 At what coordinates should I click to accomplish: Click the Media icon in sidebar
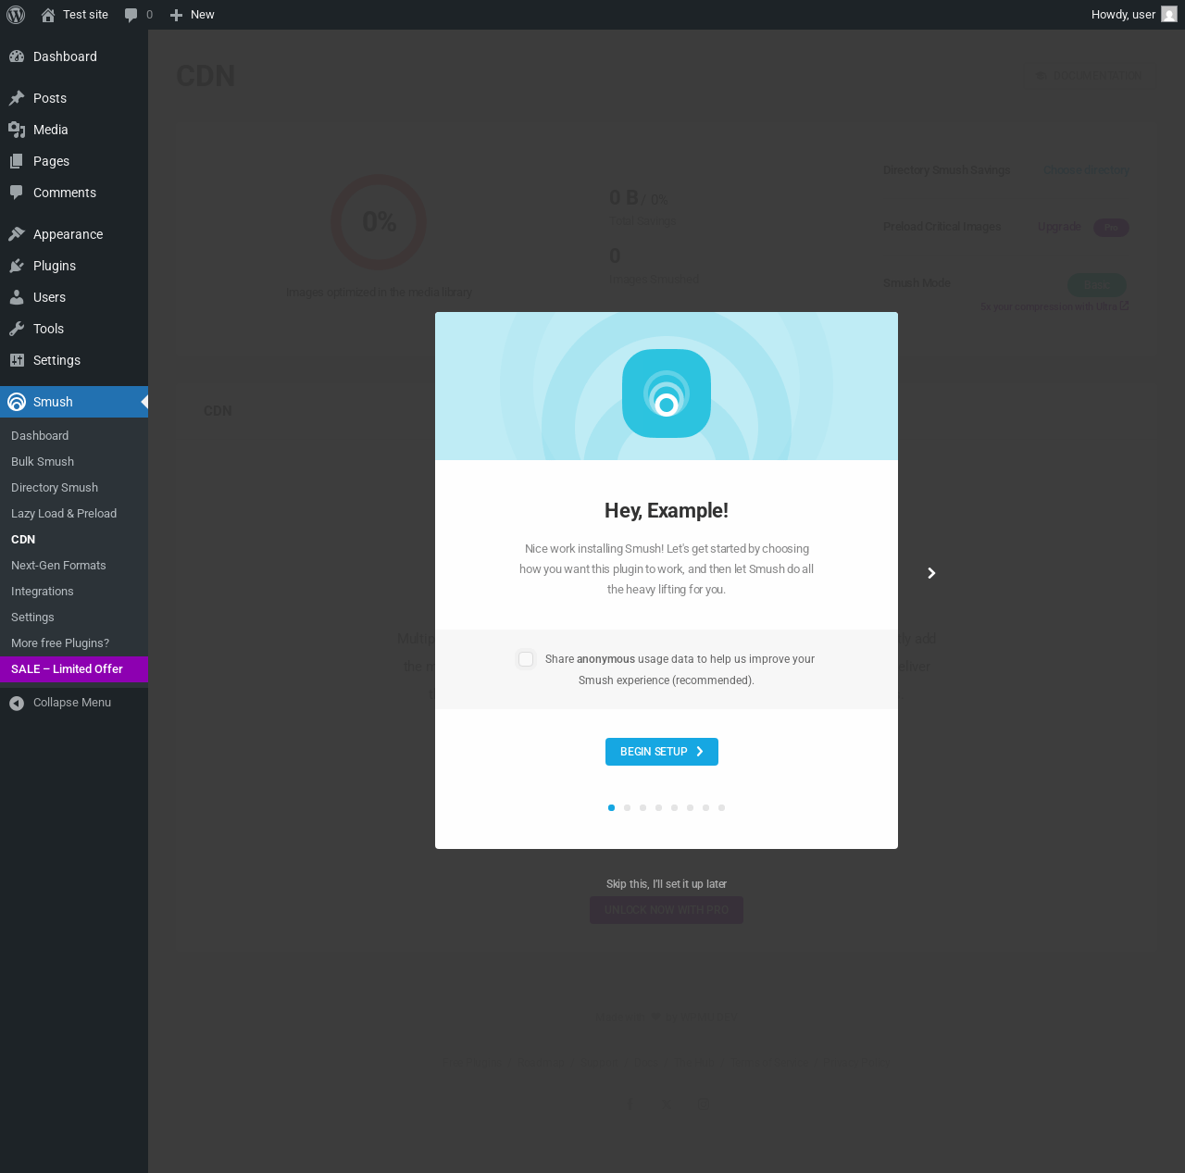[17, 130]
